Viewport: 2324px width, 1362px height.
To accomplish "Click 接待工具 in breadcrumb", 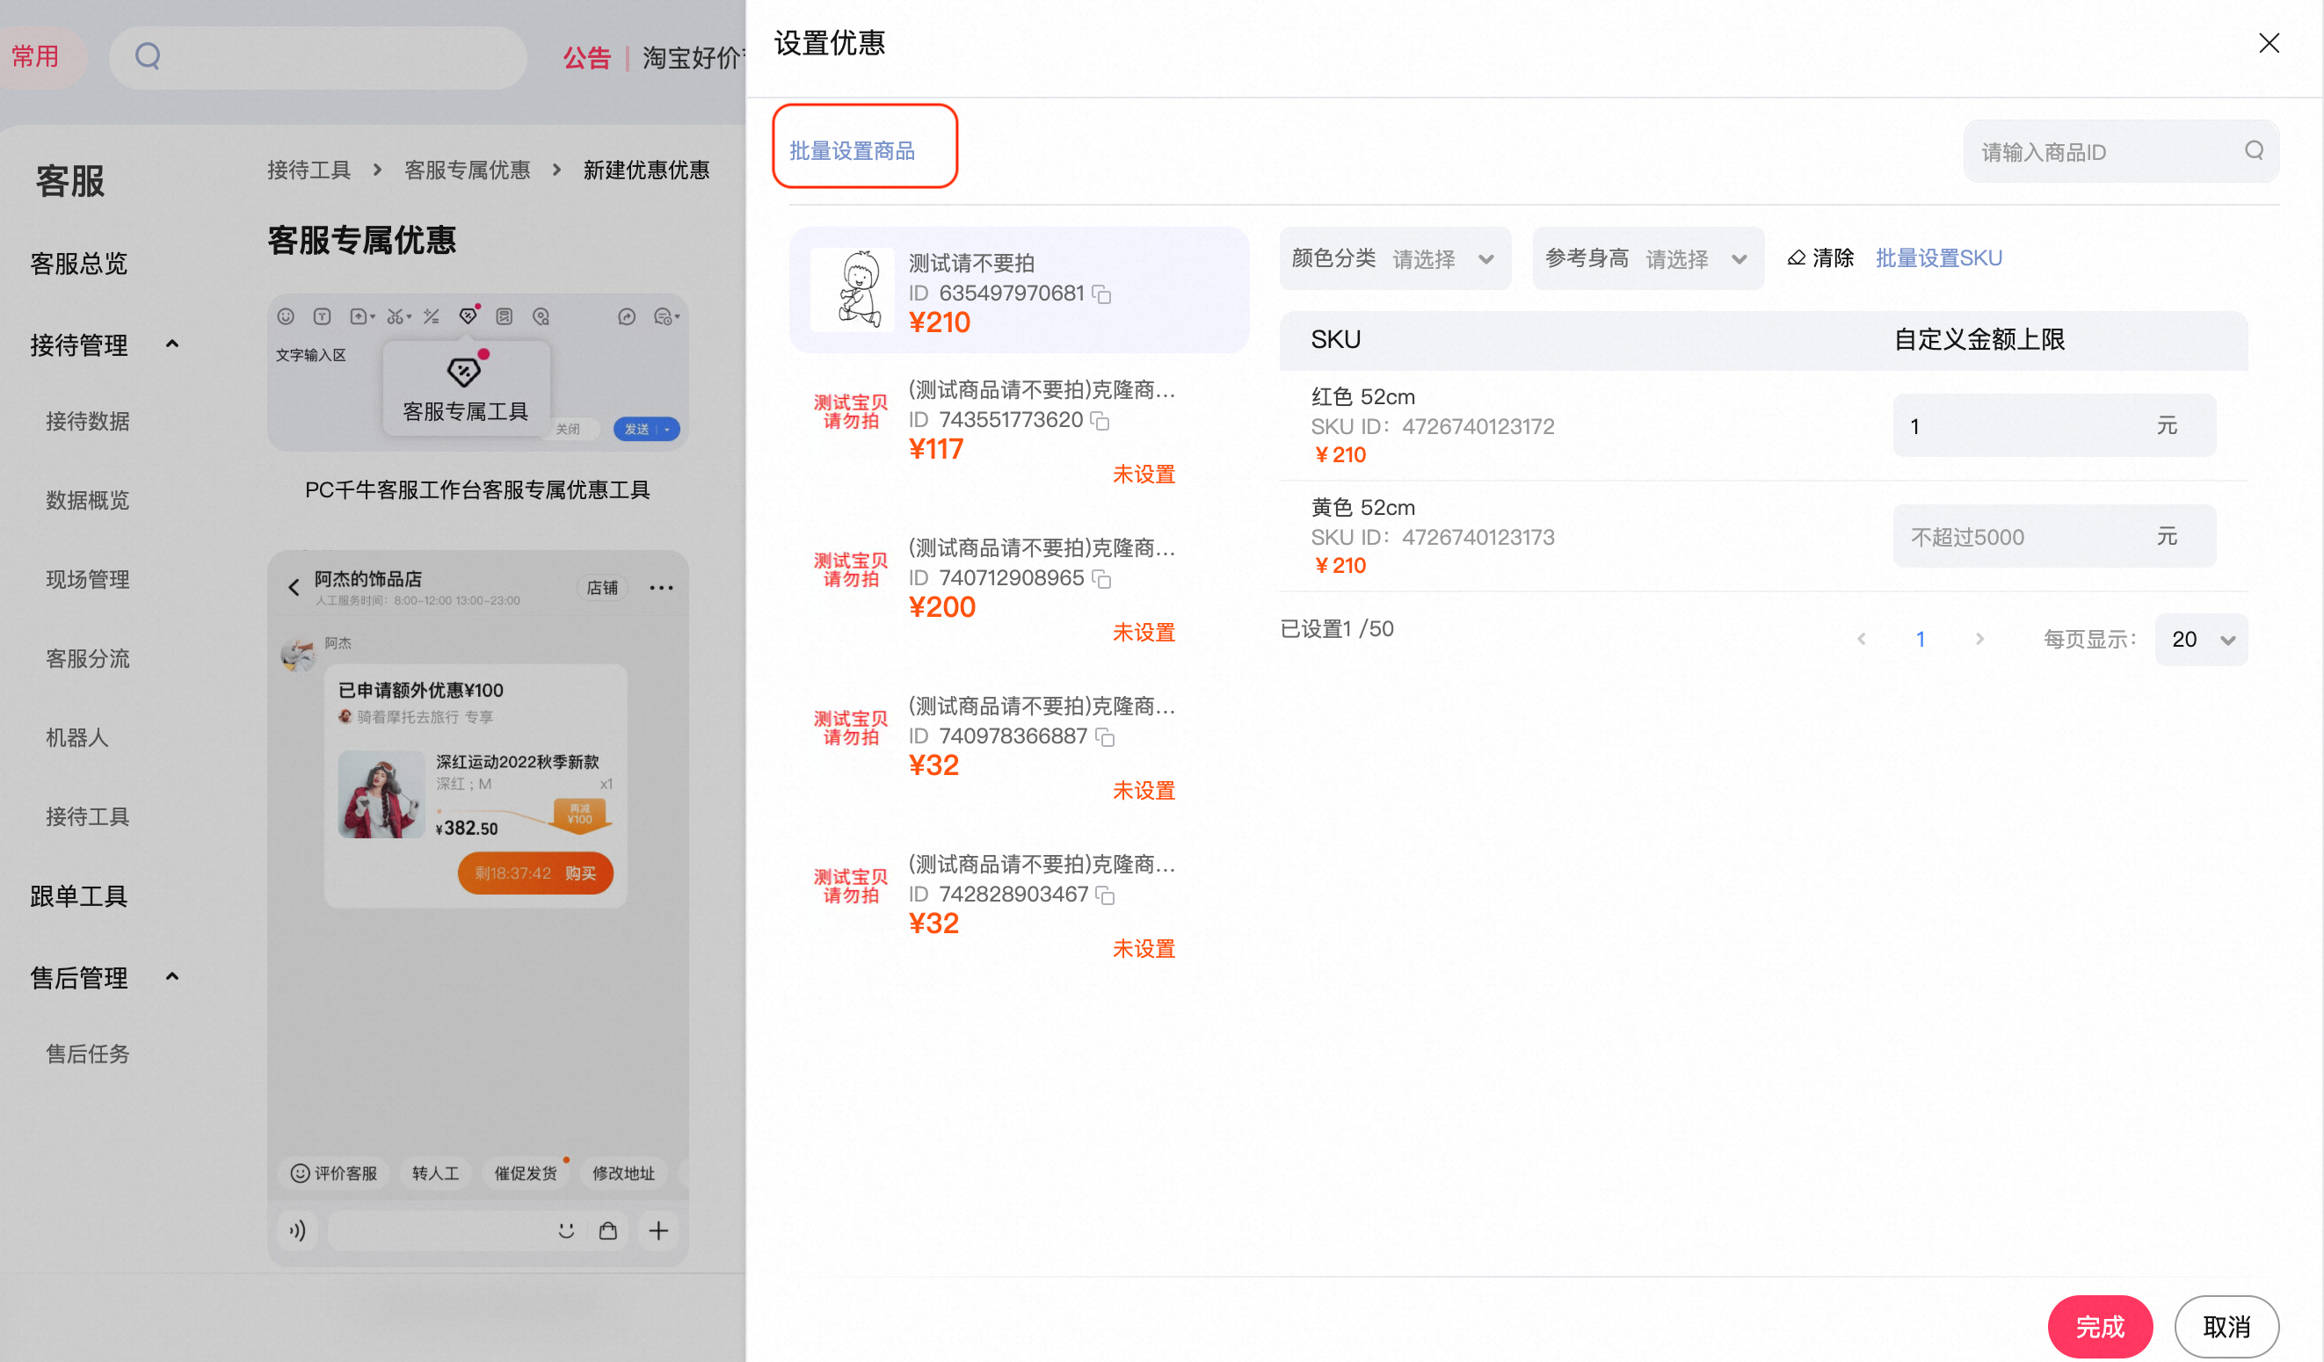I will point(309,170).
